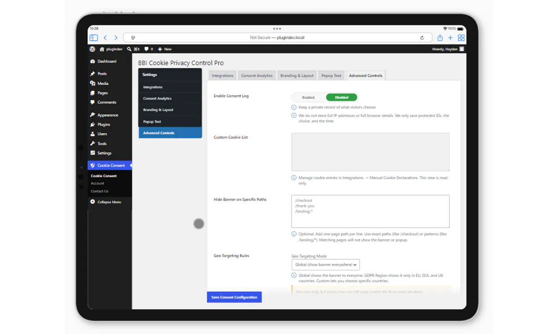This screenshot has height=334, width=558.
Task: Open the page settings icon in address bar
Action: (x=133, y=38)
